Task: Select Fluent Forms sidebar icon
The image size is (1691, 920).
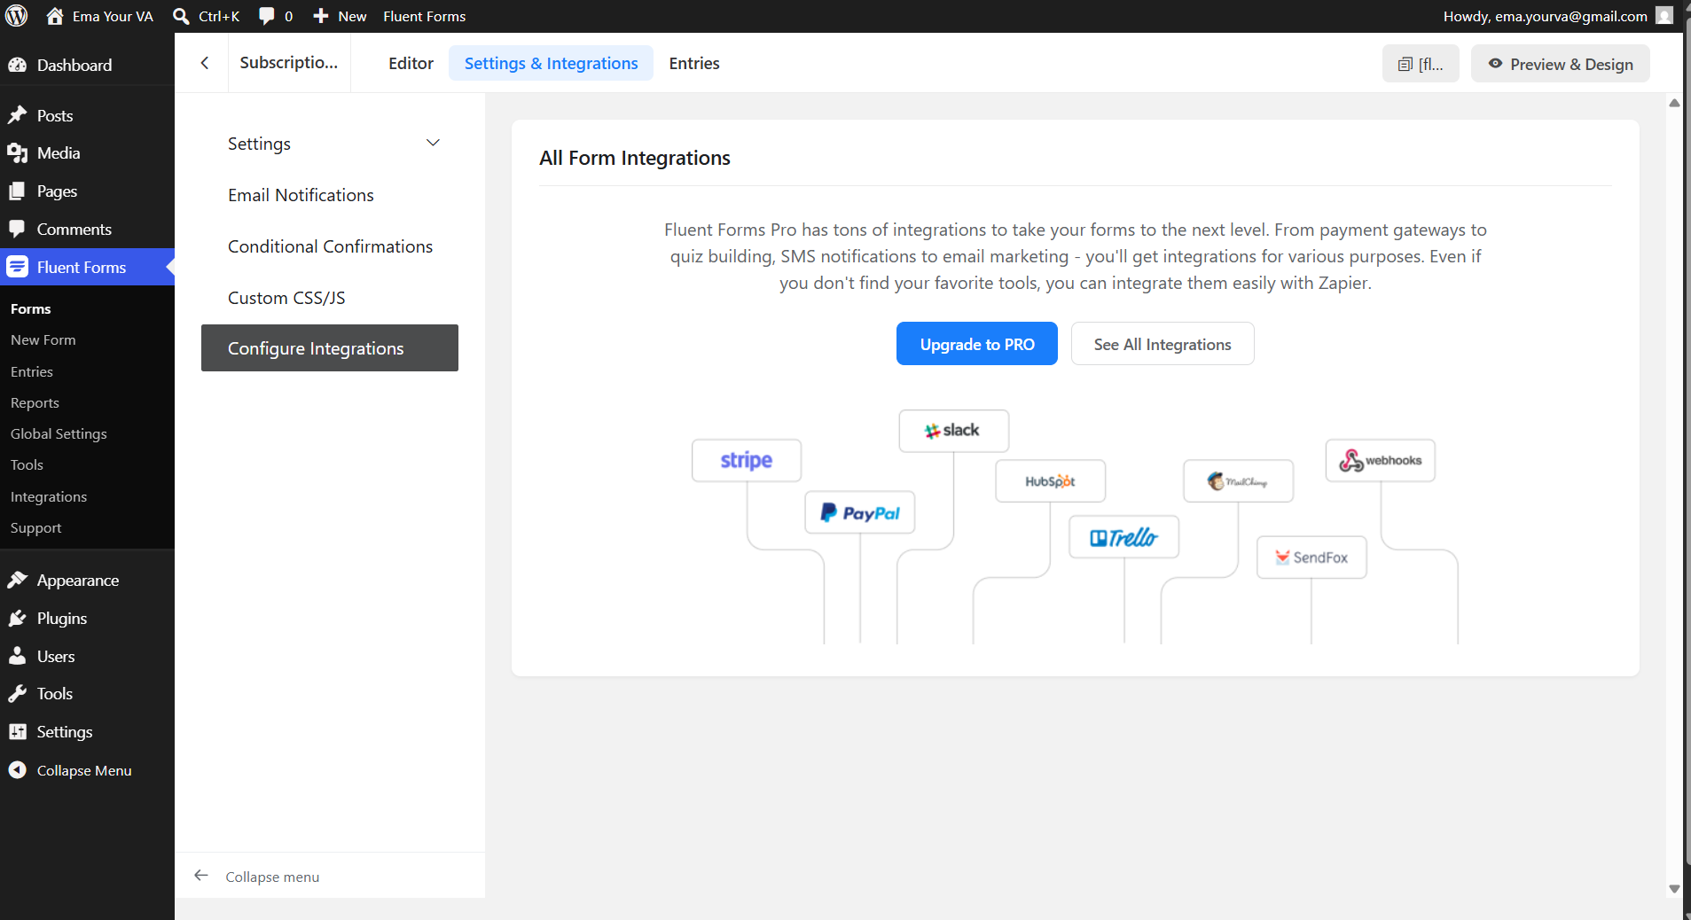Action: 17,267
